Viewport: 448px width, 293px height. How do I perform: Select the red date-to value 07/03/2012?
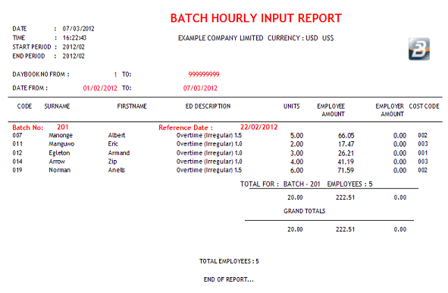click(x=200, y=88)
